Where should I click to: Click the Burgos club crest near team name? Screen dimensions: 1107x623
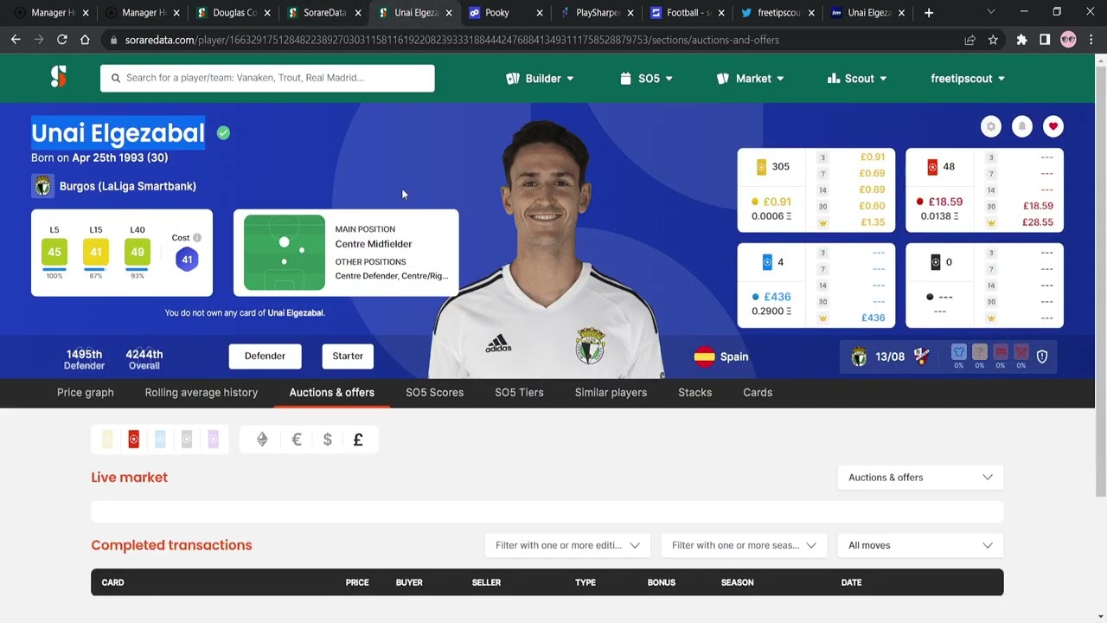[x=42, y=186]
